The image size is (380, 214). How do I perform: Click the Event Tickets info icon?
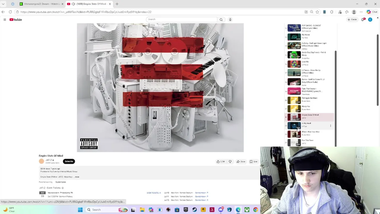[63, 188]
